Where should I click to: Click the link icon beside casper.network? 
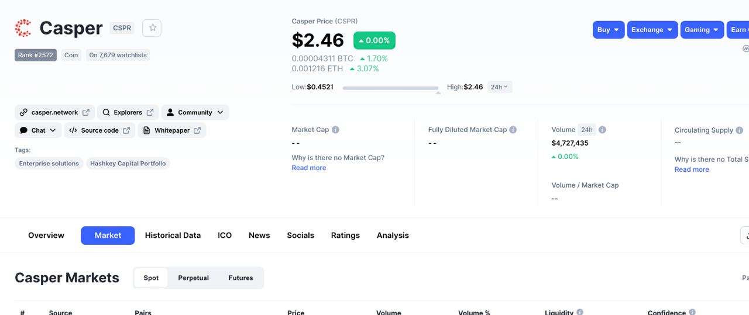click(x=23, y=112)
